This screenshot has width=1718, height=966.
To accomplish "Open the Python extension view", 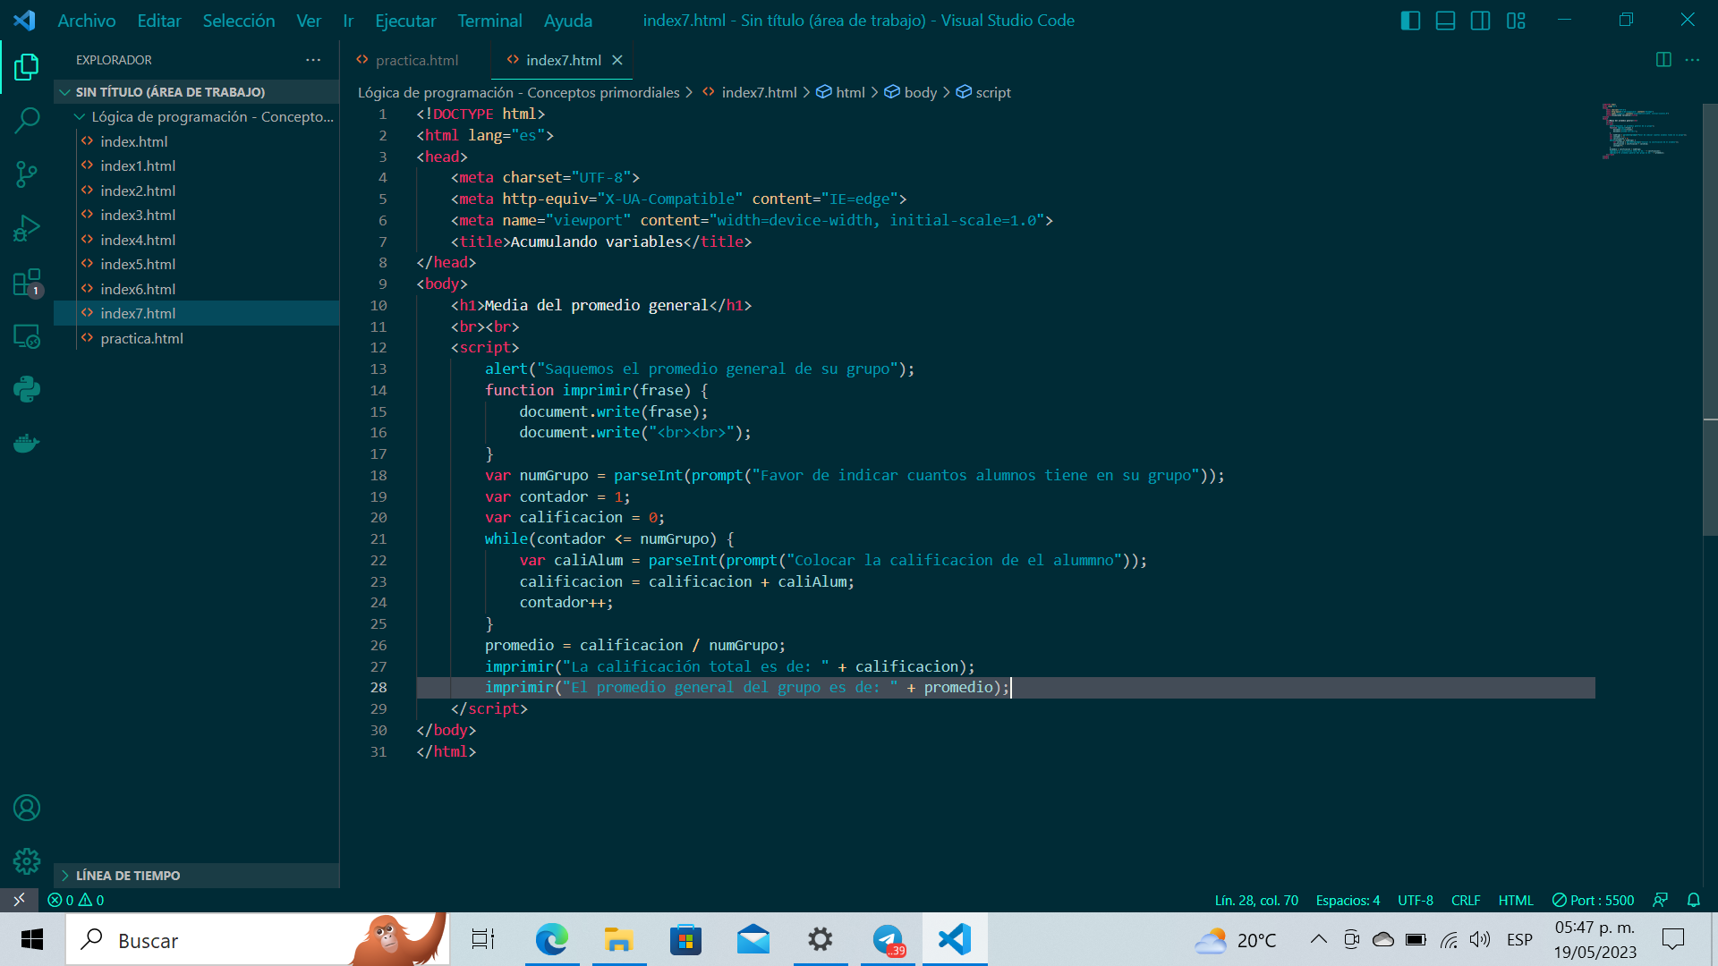I will pyautogui.click(x=27, y=389).
